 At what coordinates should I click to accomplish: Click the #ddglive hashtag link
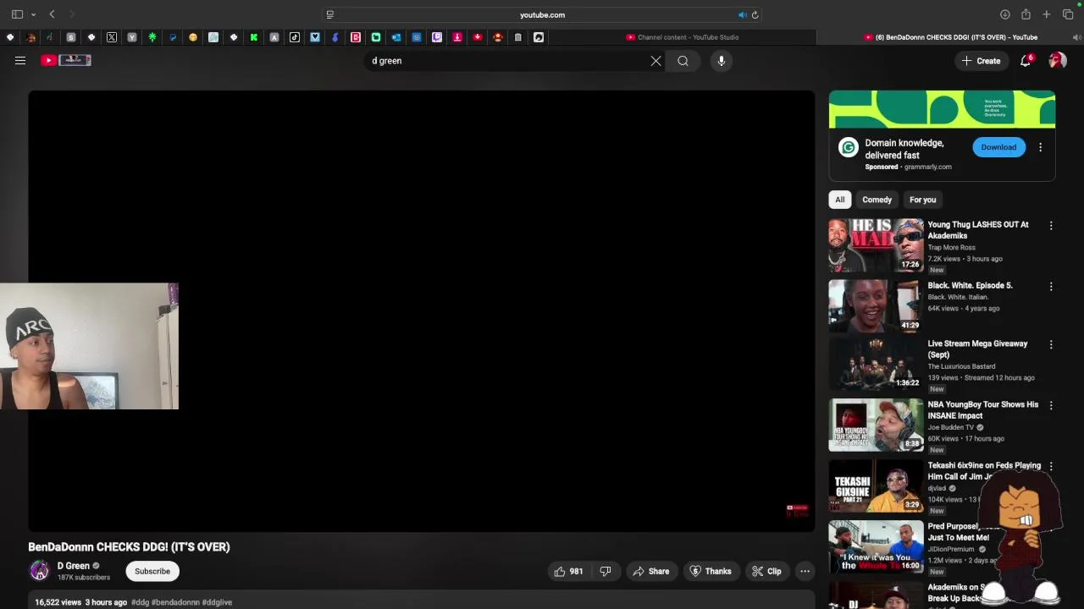click(x=217, y=602)
